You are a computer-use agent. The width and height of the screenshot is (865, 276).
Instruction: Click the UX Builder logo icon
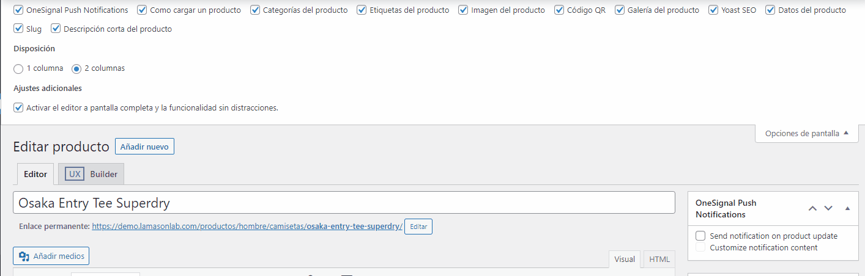pyautogui.click(x=75, y=174)
